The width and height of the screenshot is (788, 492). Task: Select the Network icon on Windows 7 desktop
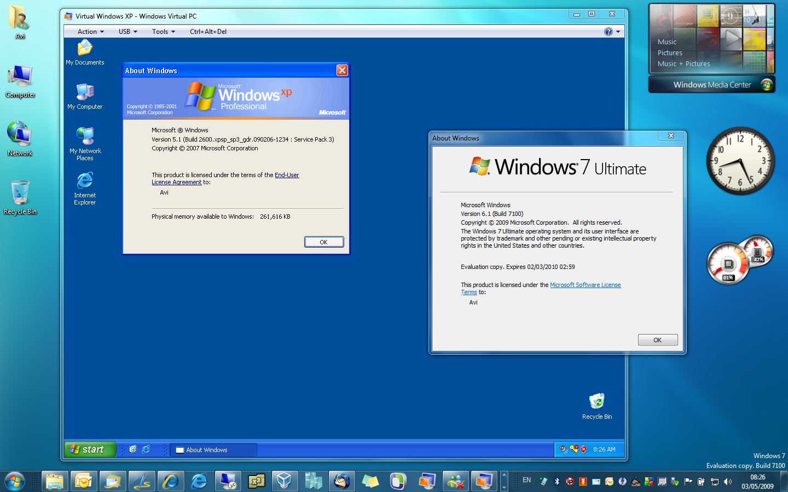point(20,139)
